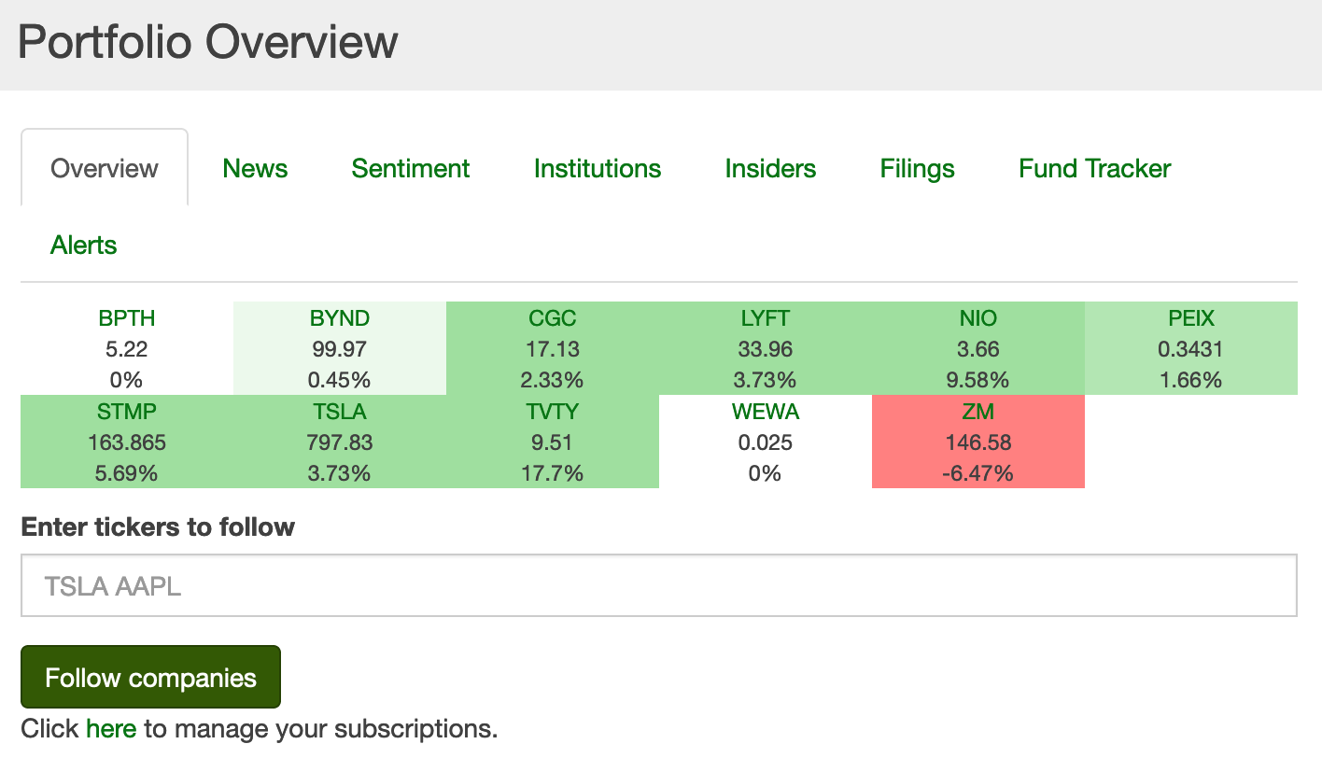
Task: Switch to the Overview tab
Action: tap(105, 168)
